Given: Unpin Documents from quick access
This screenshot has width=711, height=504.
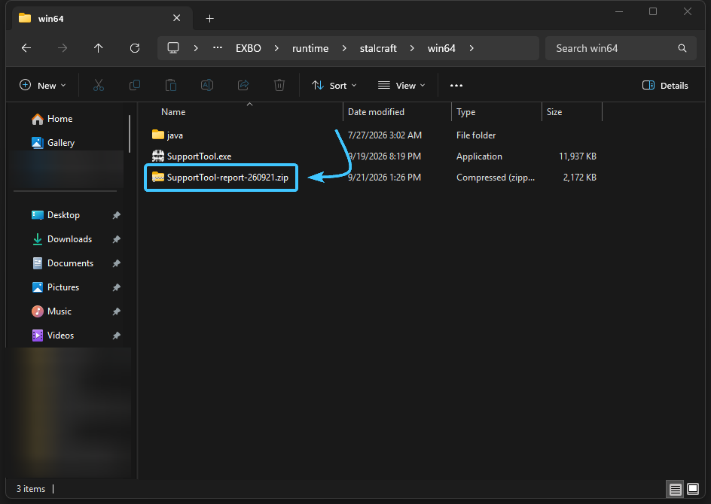Looking at the screenshot, I should 117,263.
